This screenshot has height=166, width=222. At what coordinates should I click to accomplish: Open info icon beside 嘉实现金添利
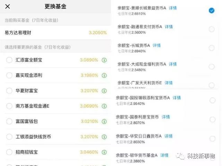[104, 75]
